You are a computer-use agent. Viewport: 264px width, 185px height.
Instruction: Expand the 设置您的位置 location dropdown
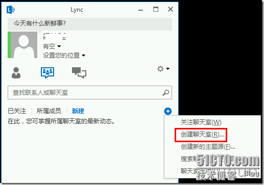[64, 56]
